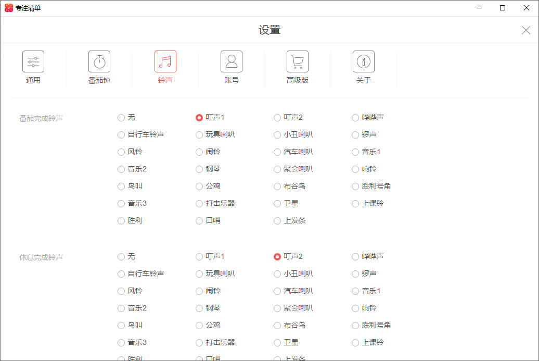Select 布谷鸟 for 休息完成铃声
This screenshot has width=539, height=361.
click(277, 326)
